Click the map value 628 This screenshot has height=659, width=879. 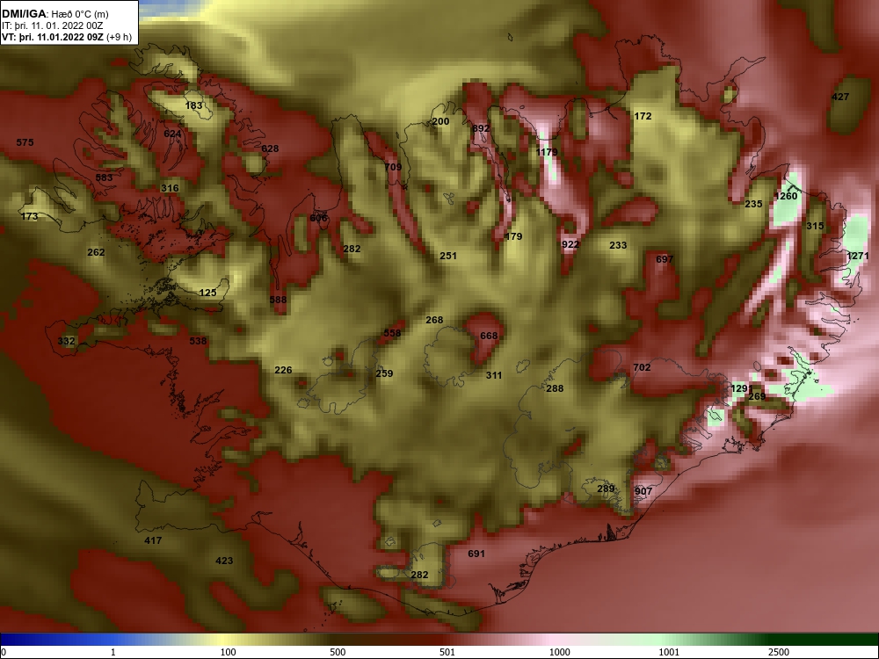[x=270, y=148]
